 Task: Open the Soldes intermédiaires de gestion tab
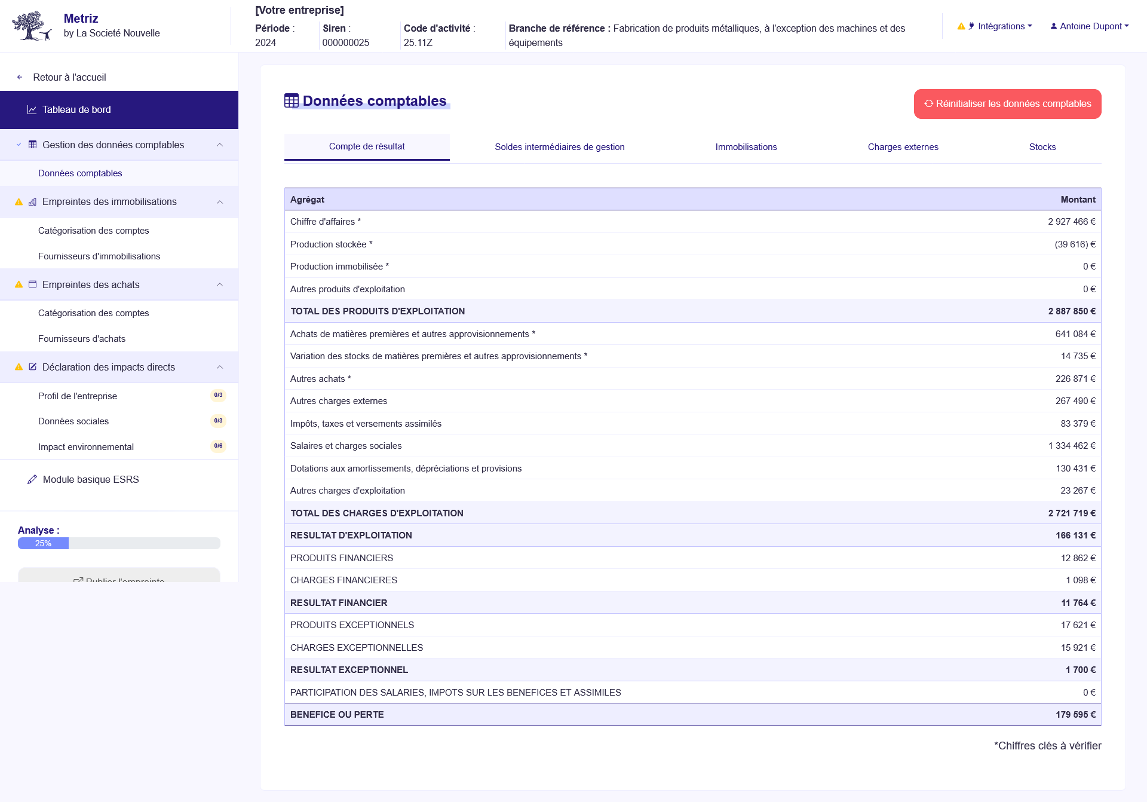[x=559, y=146]
